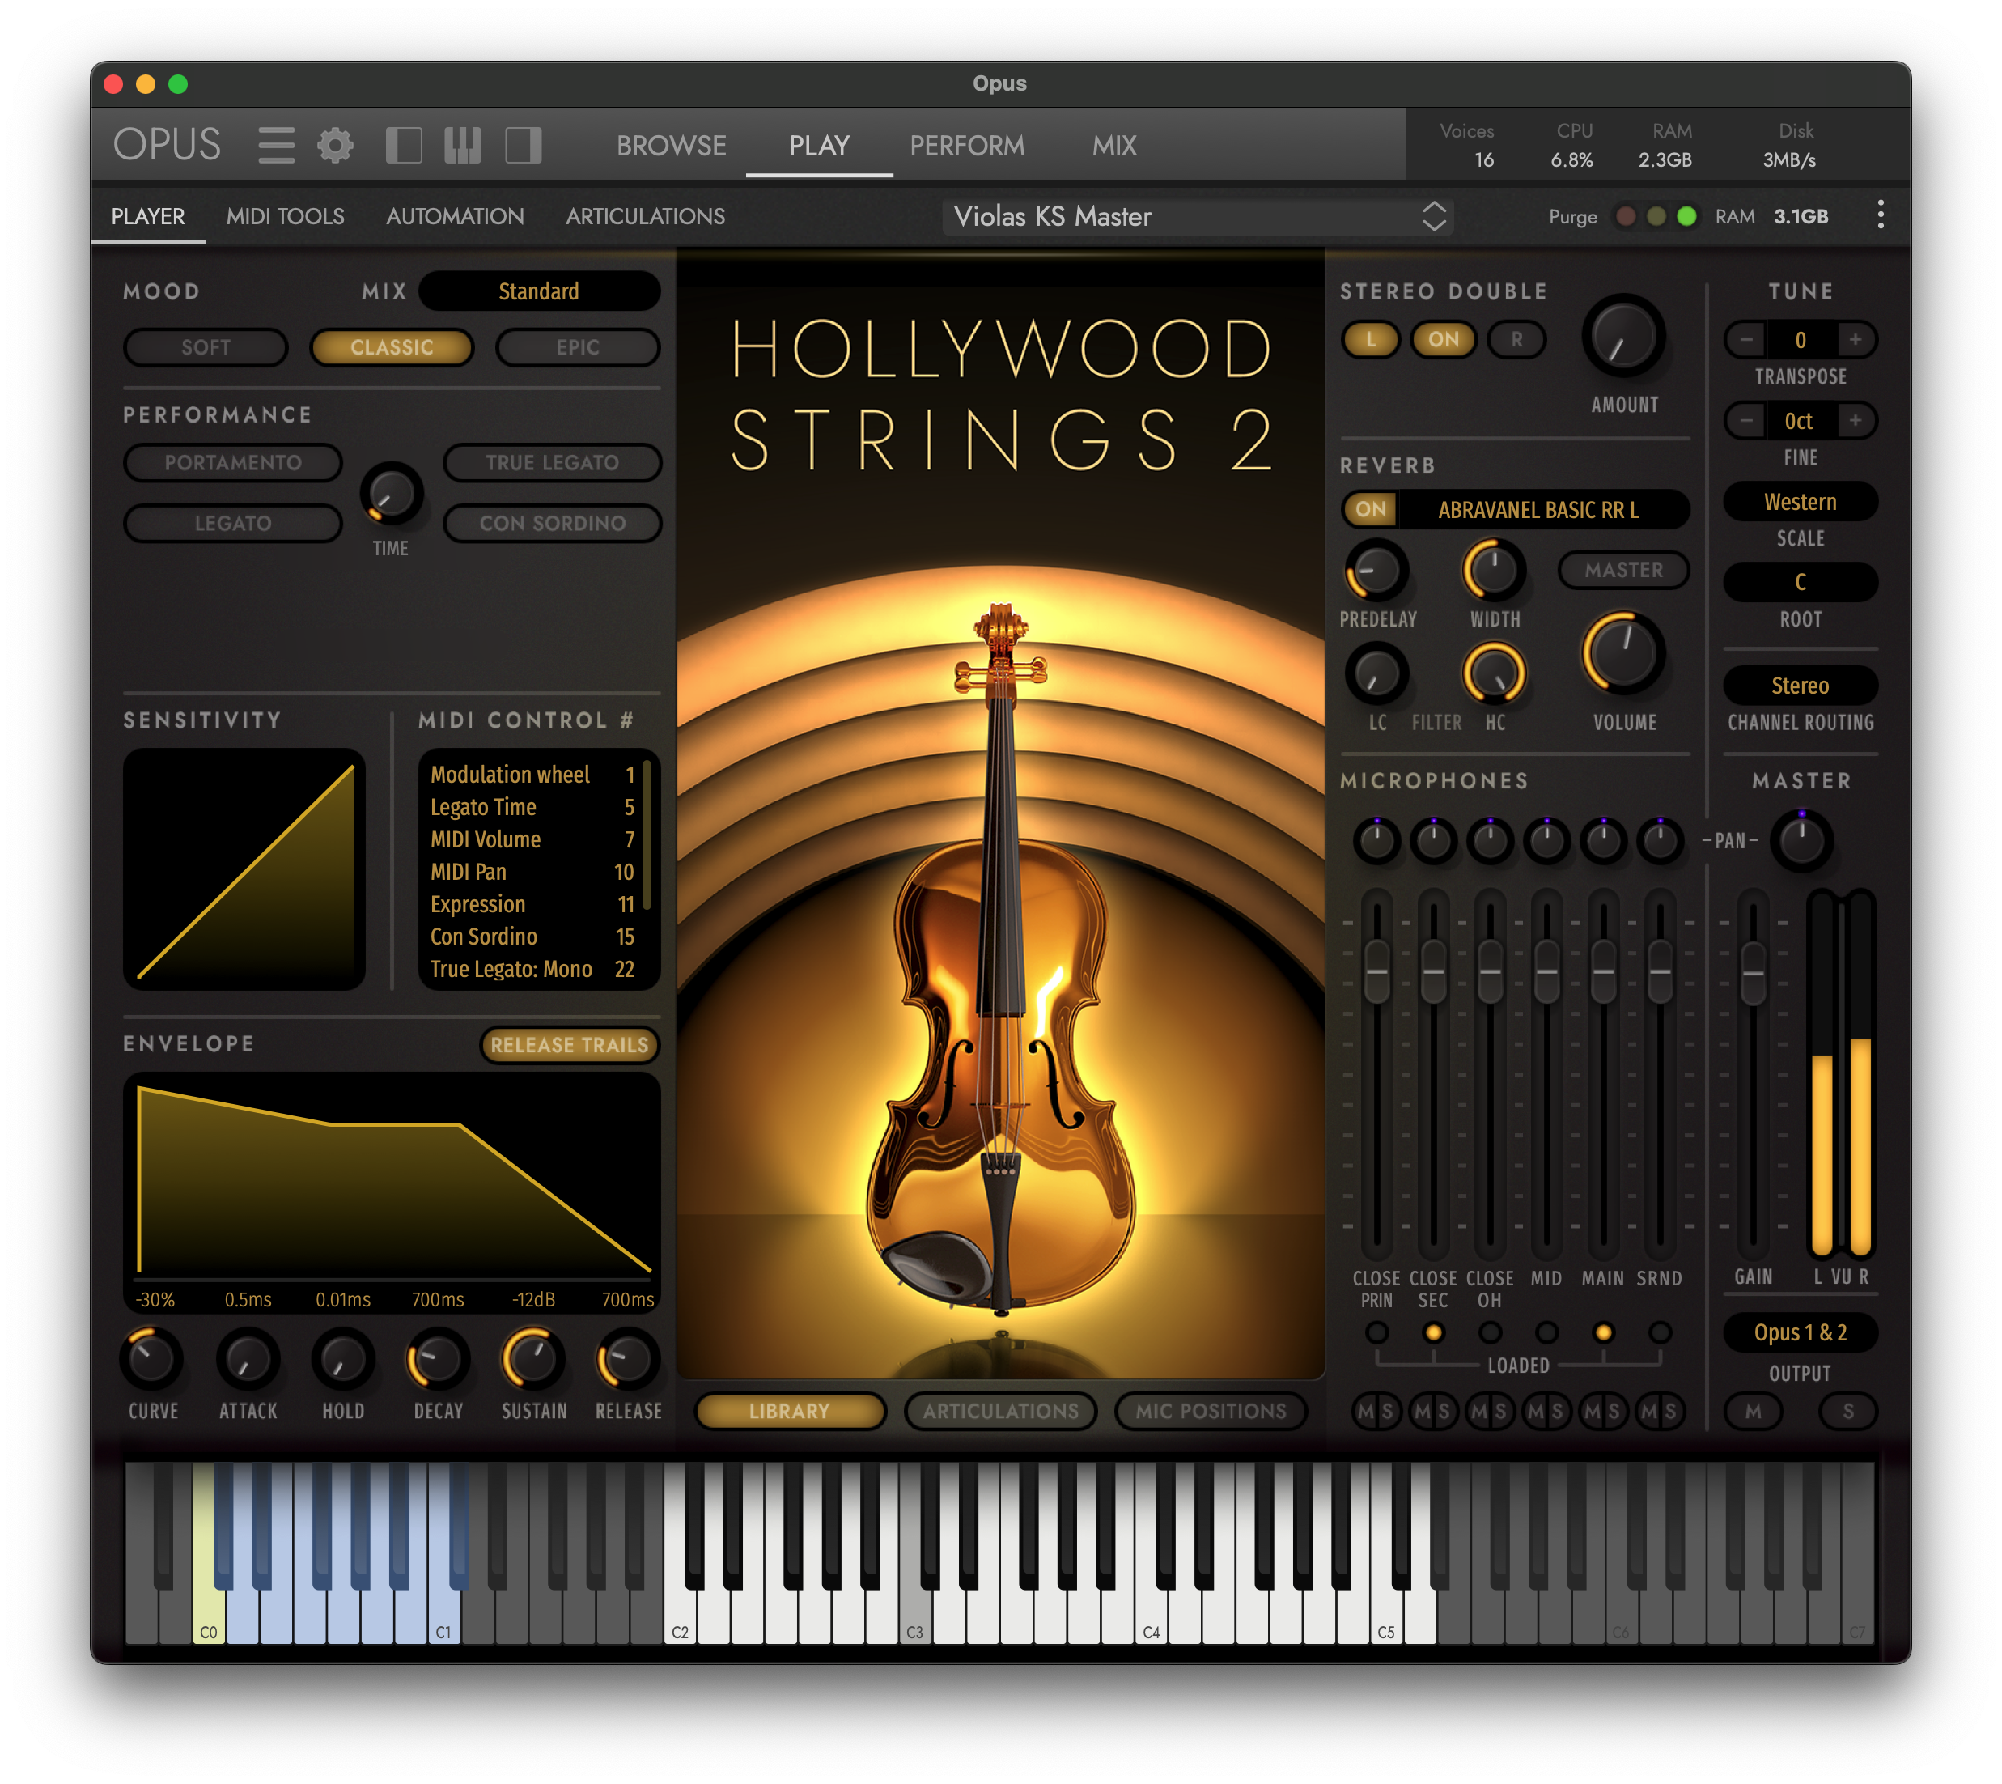Image resolution: width=2002 pixels, height=1784 pixels.
Task: Open the Stereo channel routing dropdown
Action: (1801, 685)
